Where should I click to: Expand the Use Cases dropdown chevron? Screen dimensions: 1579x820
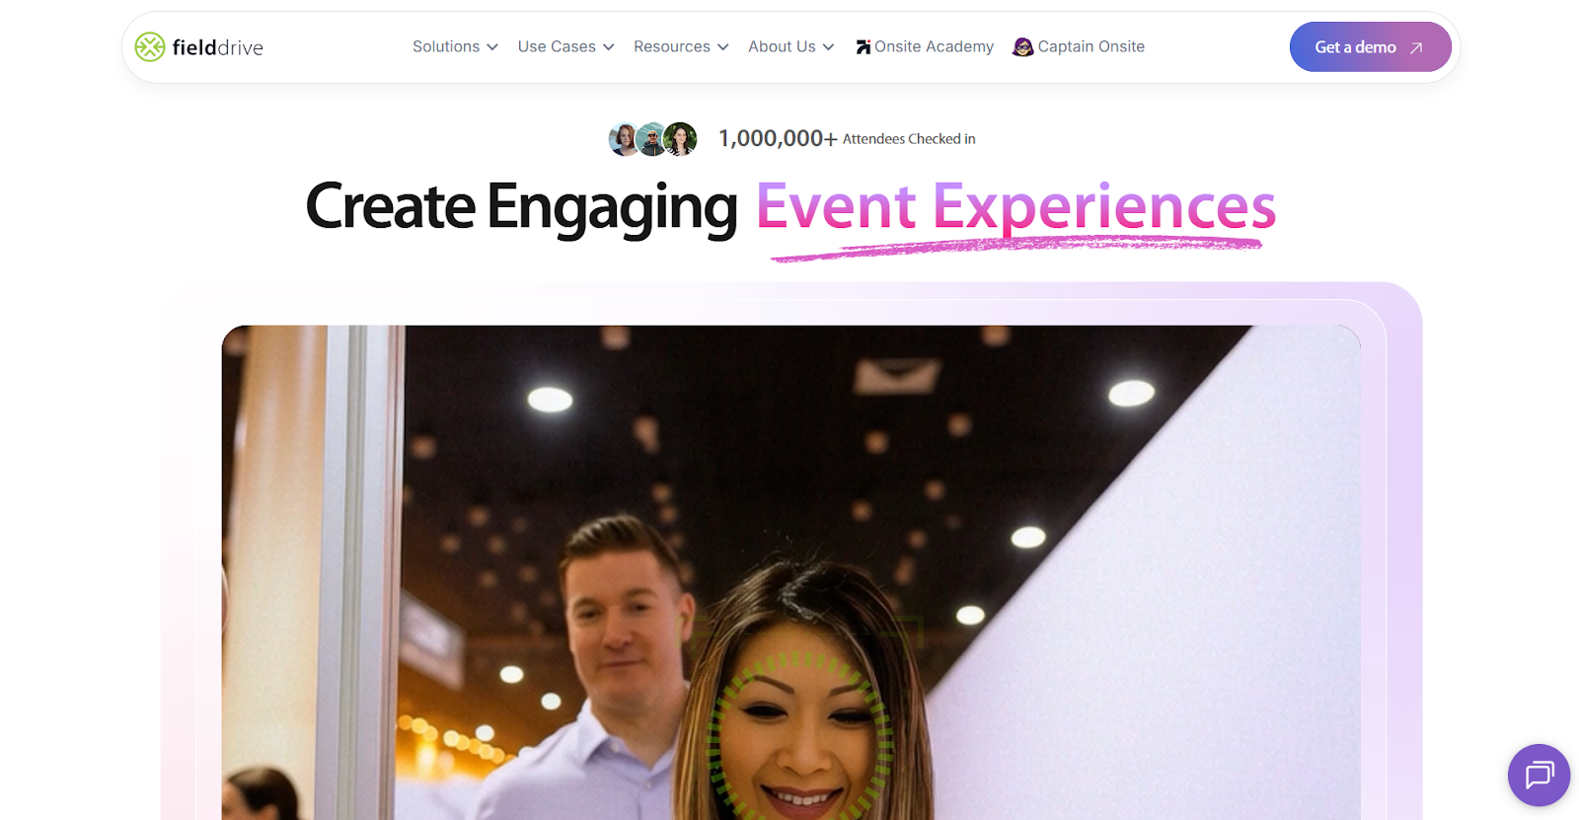pyautogui.click(x=609, y=47)
